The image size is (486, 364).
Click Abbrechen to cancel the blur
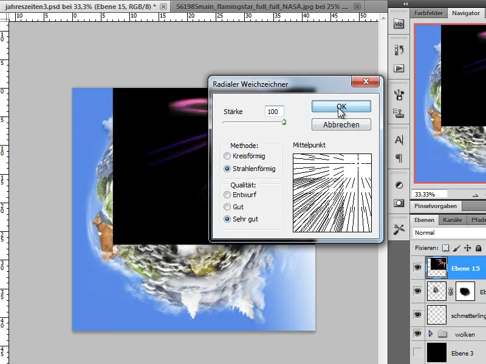(341, 125)
